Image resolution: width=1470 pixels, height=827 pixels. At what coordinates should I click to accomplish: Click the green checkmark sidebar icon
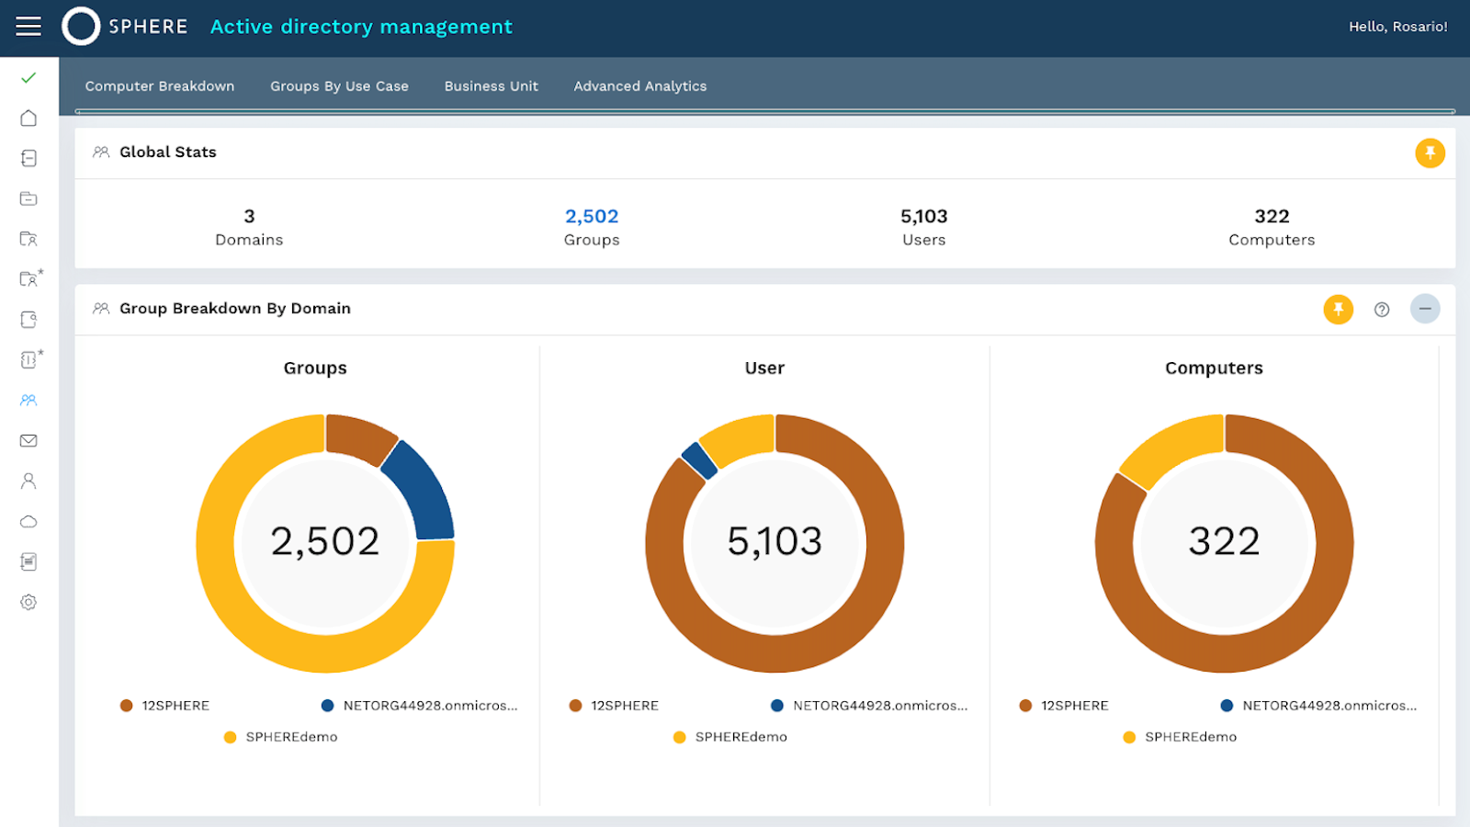click(x=28, y=78)
